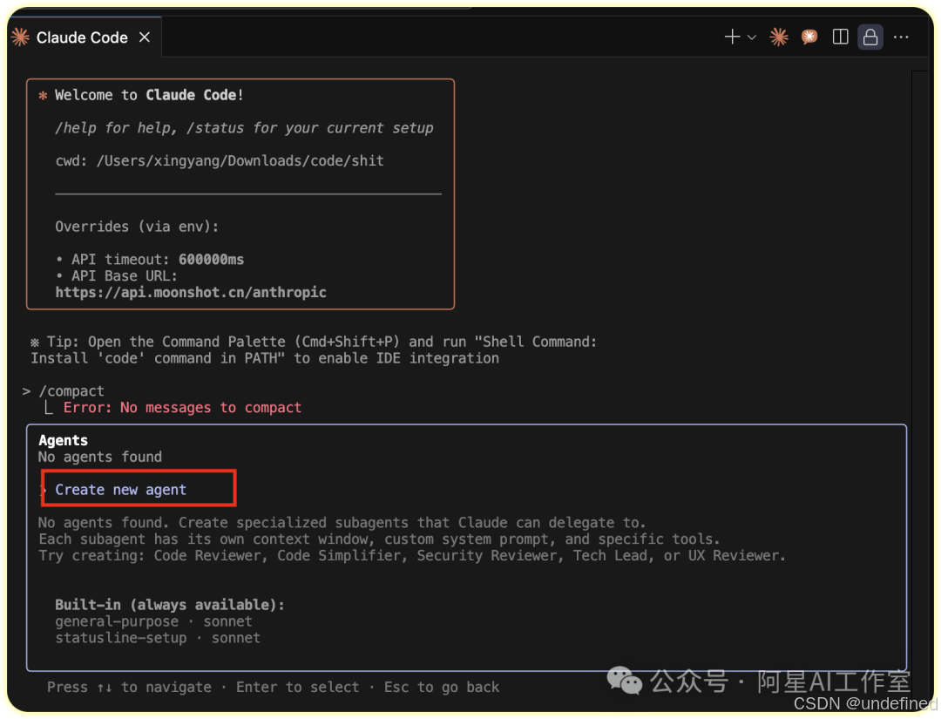
Task: Open the orange chat bubble icon
Action: (809, 37)
